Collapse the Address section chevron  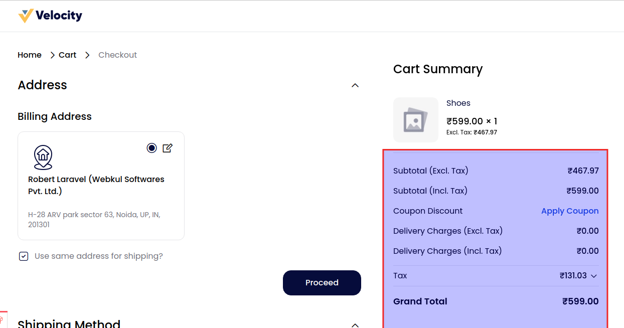click(x=355, y=85)
